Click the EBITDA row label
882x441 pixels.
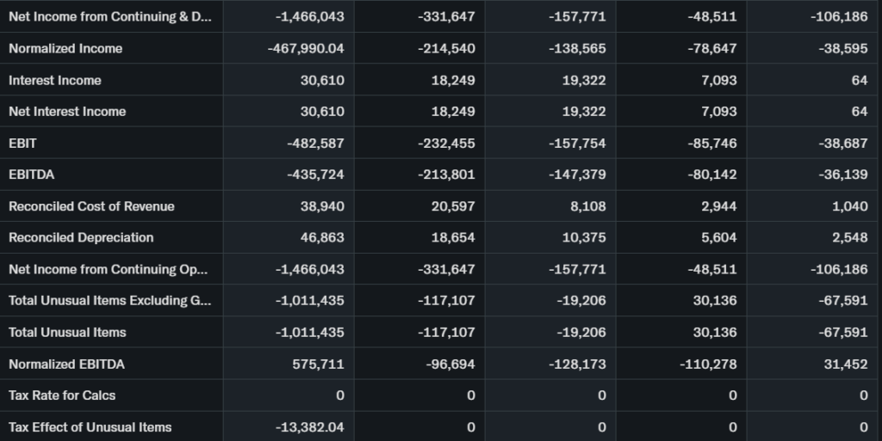pos(32,175)
